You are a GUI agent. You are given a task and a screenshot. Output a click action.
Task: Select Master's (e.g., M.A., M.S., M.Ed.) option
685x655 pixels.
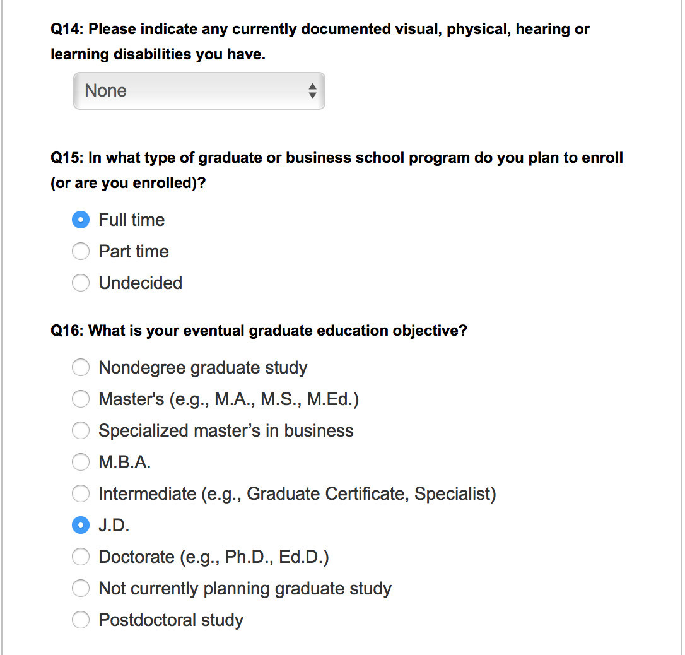coord(81,399)
